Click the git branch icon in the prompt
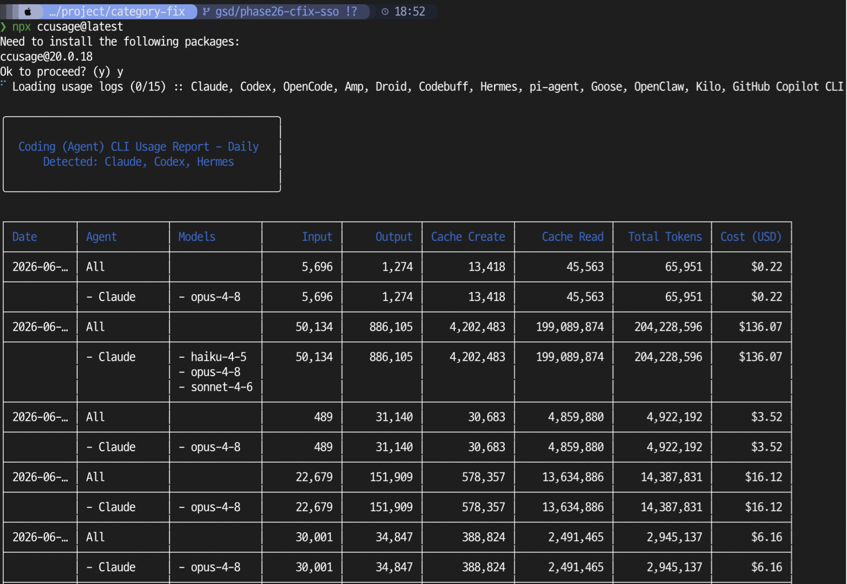The image size is (847, 584). (206, 11)
